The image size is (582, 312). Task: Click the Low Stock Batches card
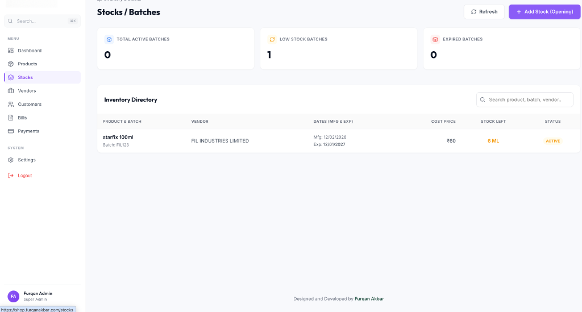[x=339, y=49]
